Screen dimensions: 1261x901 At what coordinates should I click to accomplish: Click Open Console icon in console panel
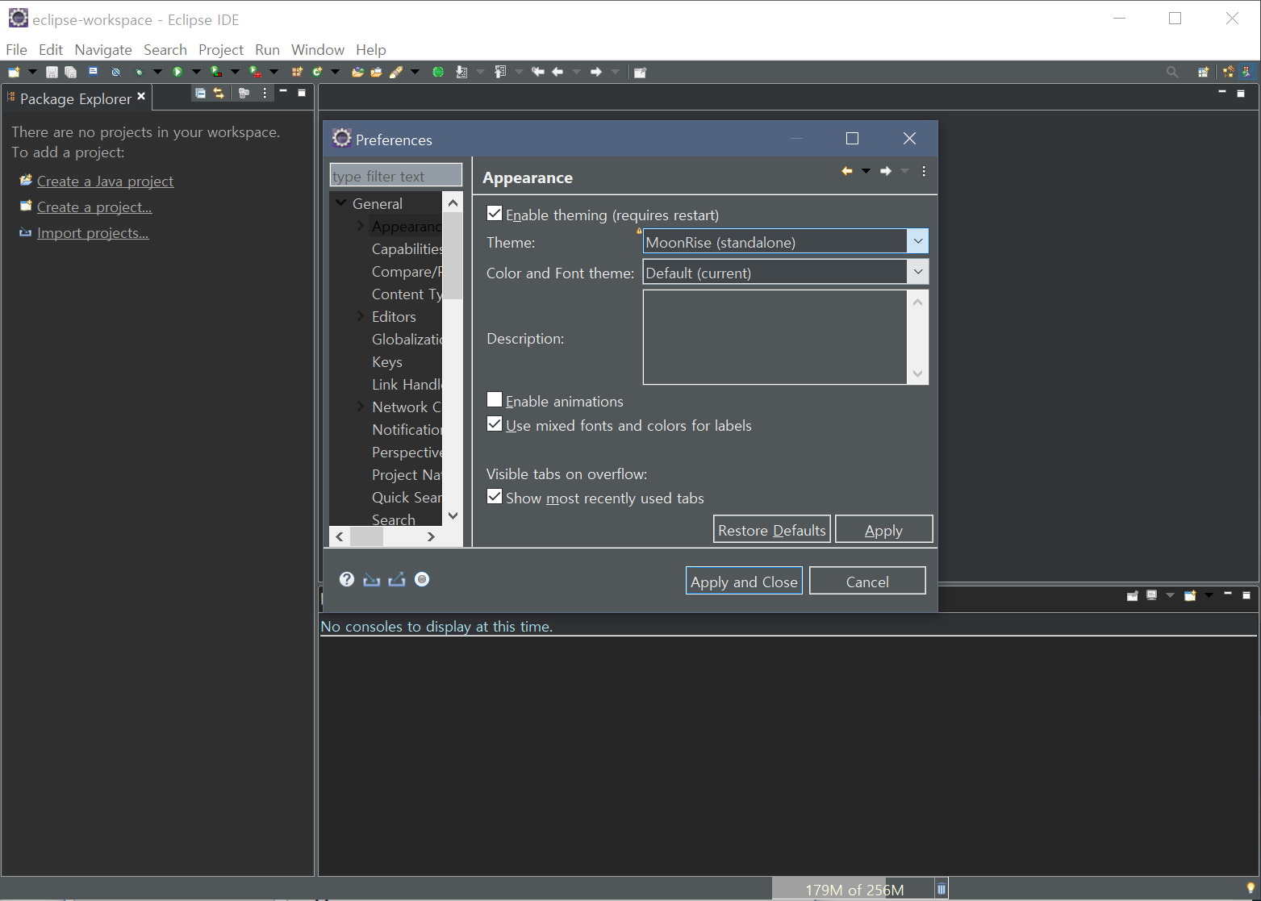click(x=1190, y=595)
